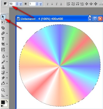Click the input field showing 50
103x109 pixels.
pyautogui.click(x=12, y=4)
